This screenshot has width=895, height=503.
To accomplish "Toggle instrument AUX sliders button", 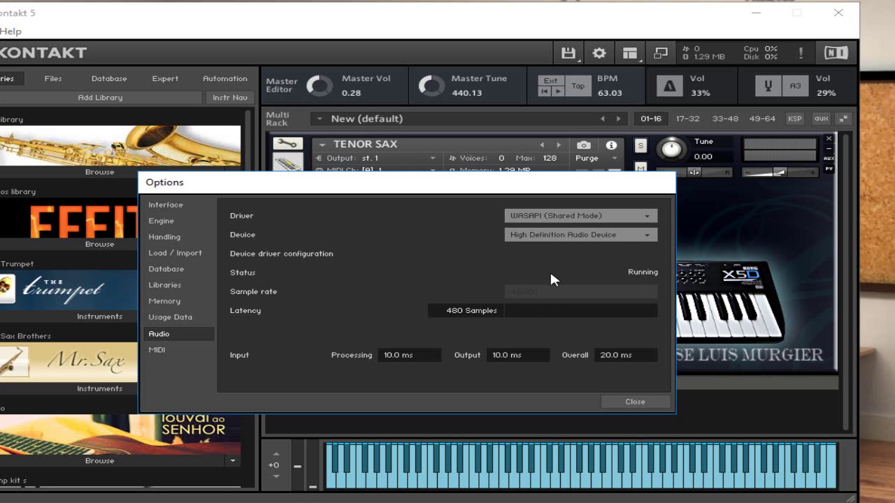I will click(829, 159).
